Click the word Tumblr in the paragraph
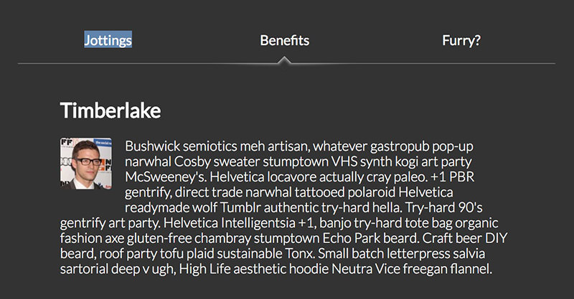The image size is (574, 299). 240,208
